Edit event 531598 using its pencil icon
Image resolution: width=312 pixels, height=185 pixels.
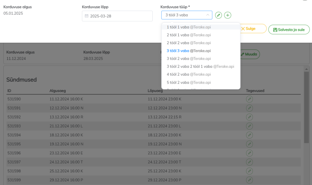point(249,171)
